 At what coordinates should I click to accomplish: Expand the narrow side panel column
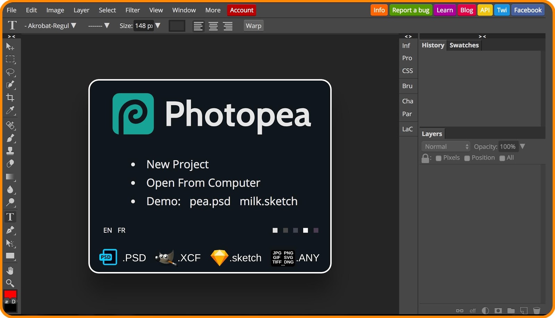click(x=408, y=36)
